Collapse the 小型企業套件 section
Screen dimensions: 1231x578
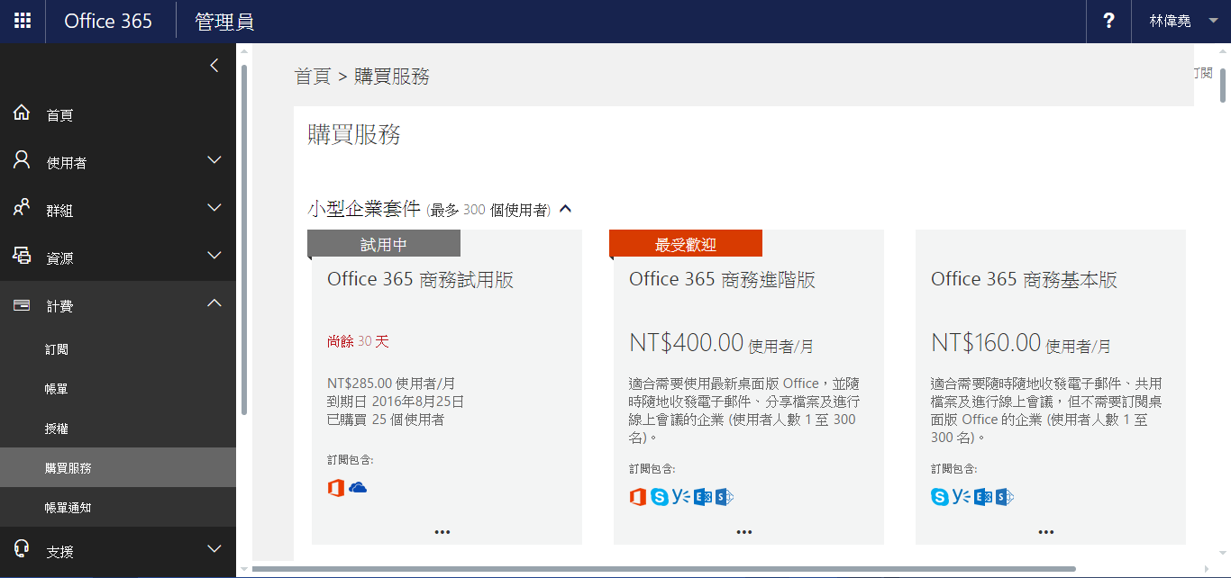click(x=565, y=209)
